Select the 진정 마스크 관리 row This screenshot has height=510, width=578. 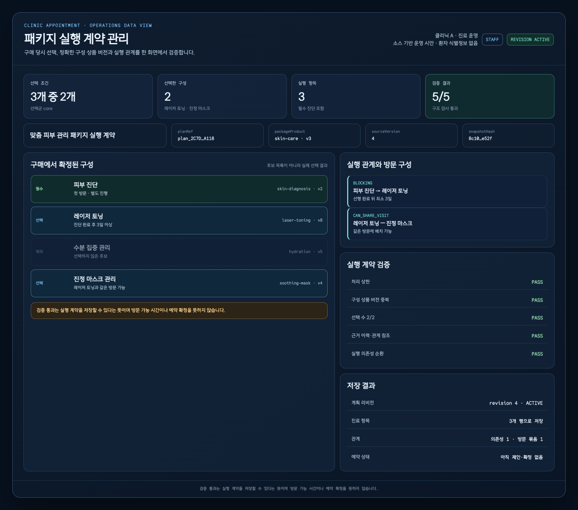point(179,283)
